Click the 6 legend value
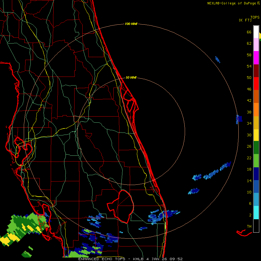 [250, 203]
